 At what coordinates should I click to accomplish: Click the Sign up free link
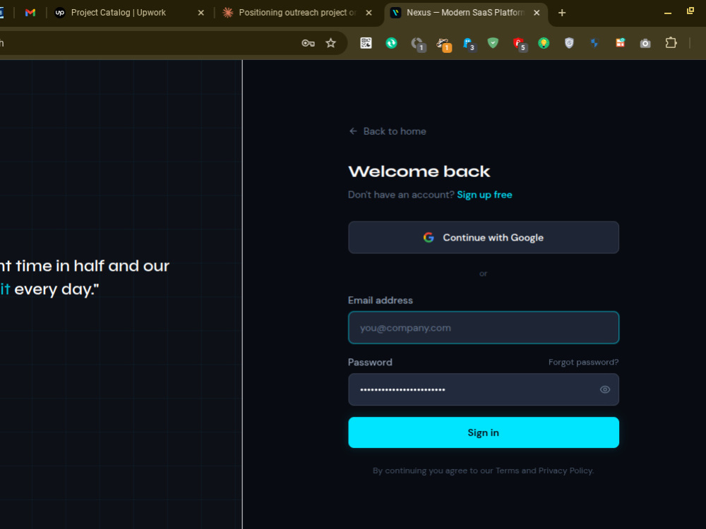pos(484,195)
